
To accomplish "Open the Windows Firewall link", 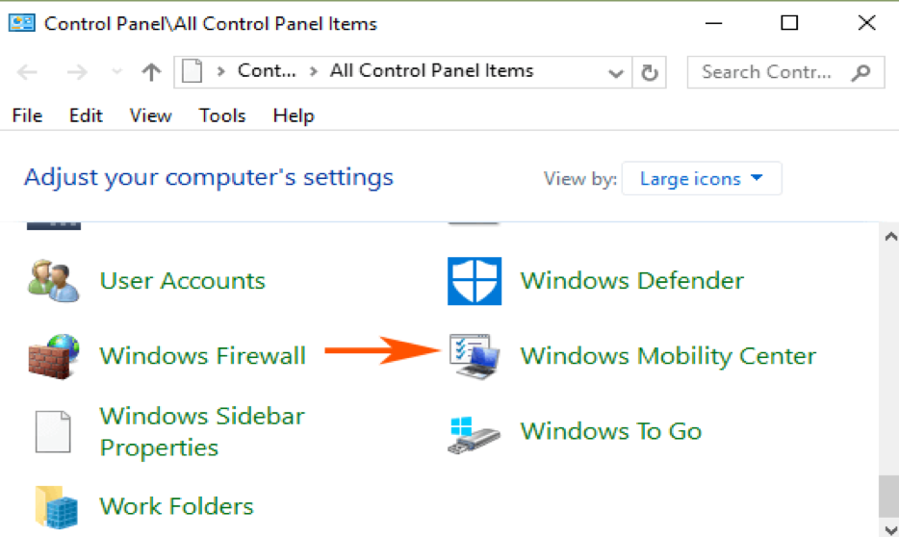I will pos(203,356).
